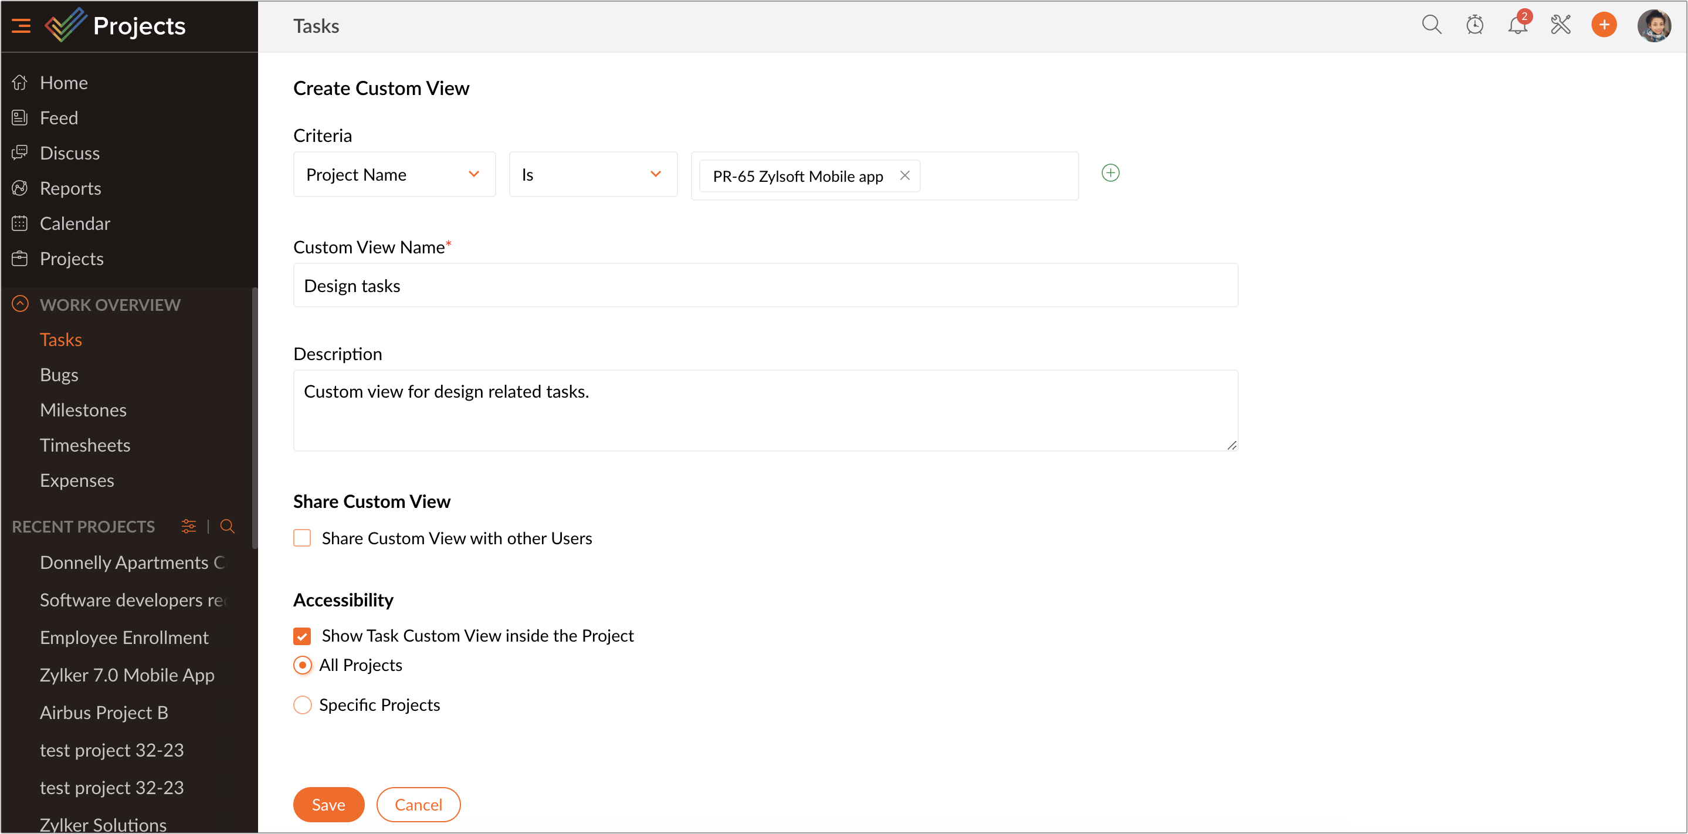Screen dimensions: 1688x834
Task: Click the criteria value field
Action: tap(884, 175)
